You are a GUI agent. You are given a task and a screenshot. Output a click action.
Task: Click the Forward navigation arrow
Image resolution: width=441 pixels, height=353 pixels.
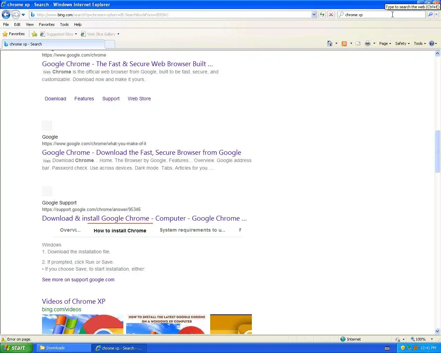click(16, 14)
